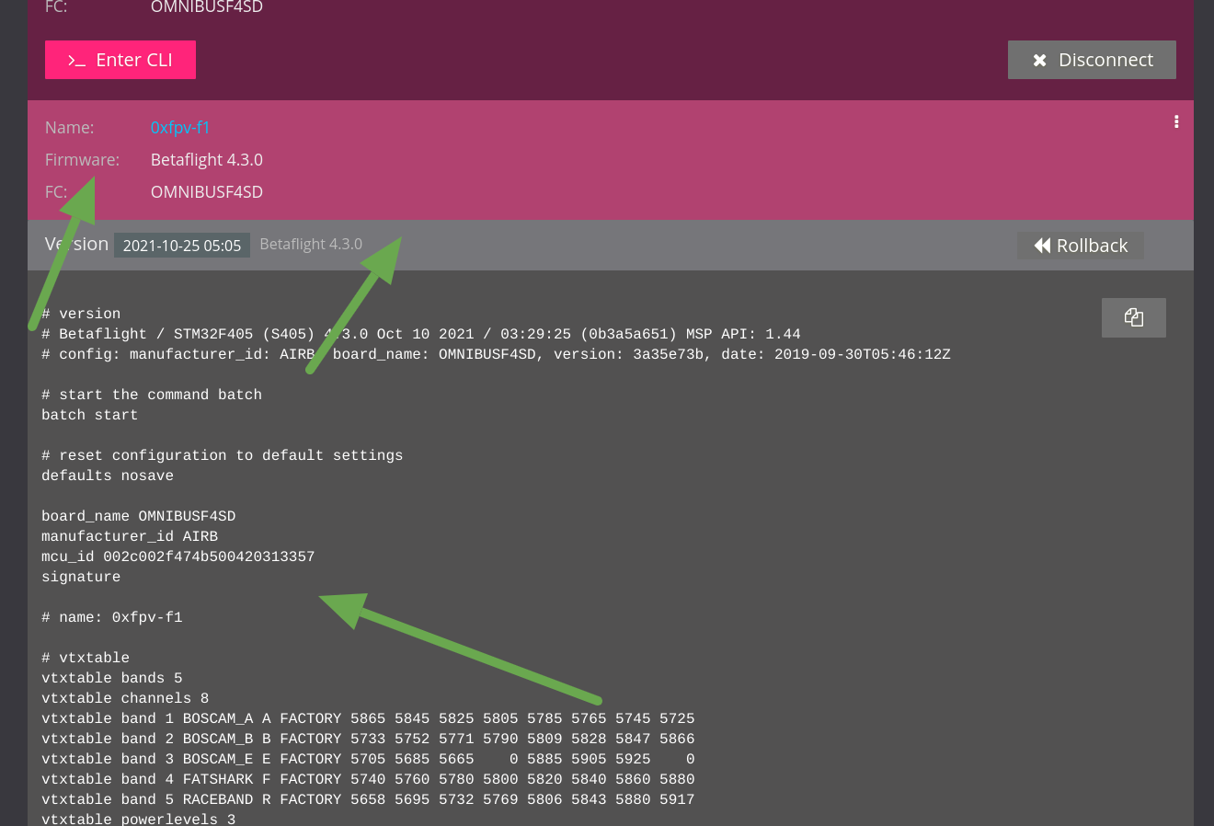Click the Firmware row showing Betaflight 4.3.0

[206, 159]
